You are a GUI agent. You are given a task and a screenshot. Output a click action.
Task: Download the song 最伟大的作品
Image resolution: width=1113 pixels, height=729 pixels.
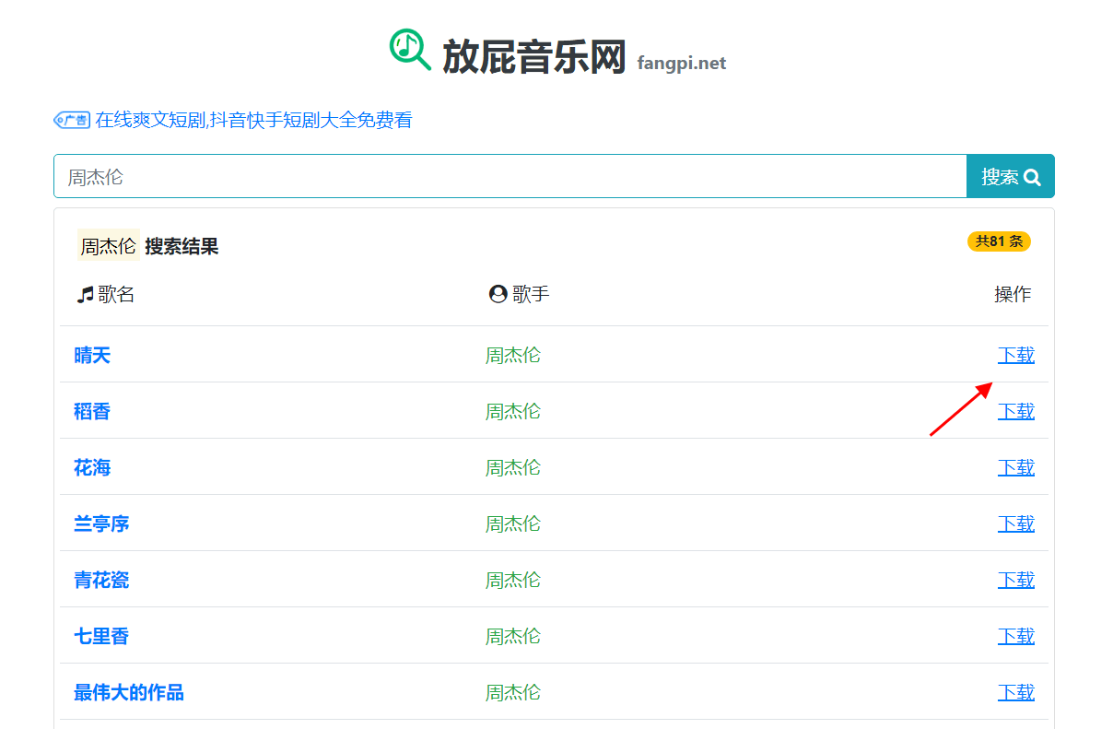pos(1016,692)
